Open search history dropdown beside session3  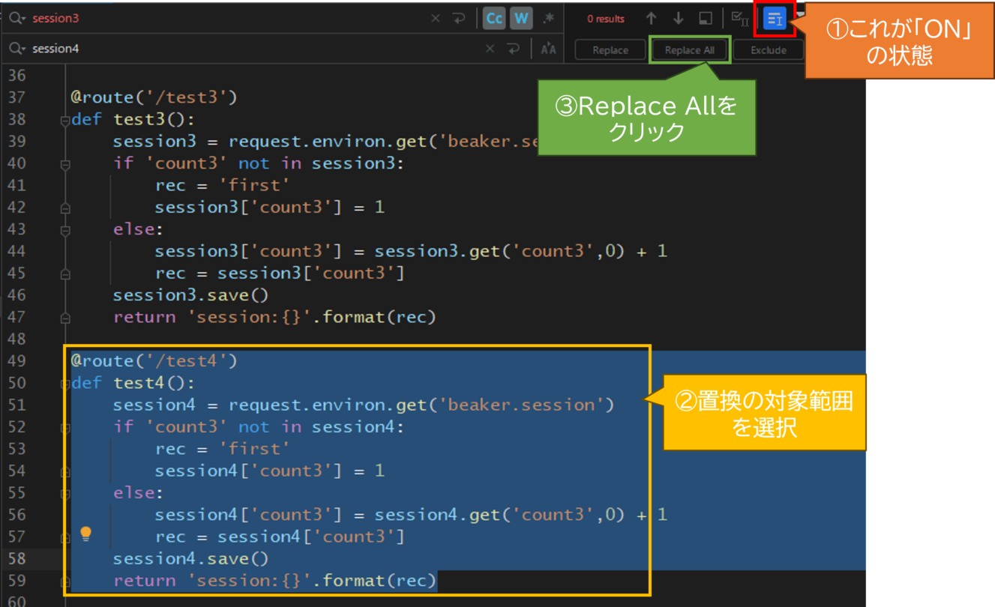point(16,19)
